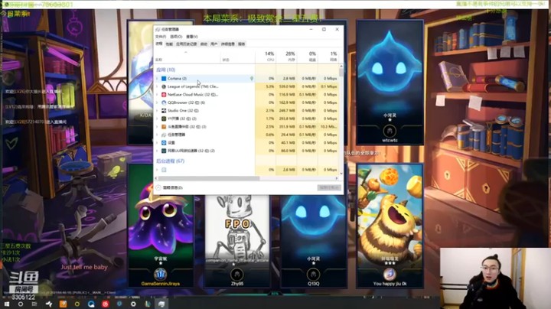Select the wtcwtc player card in lobby
Viewport: 551px width, 309px height.
point(390,83)
